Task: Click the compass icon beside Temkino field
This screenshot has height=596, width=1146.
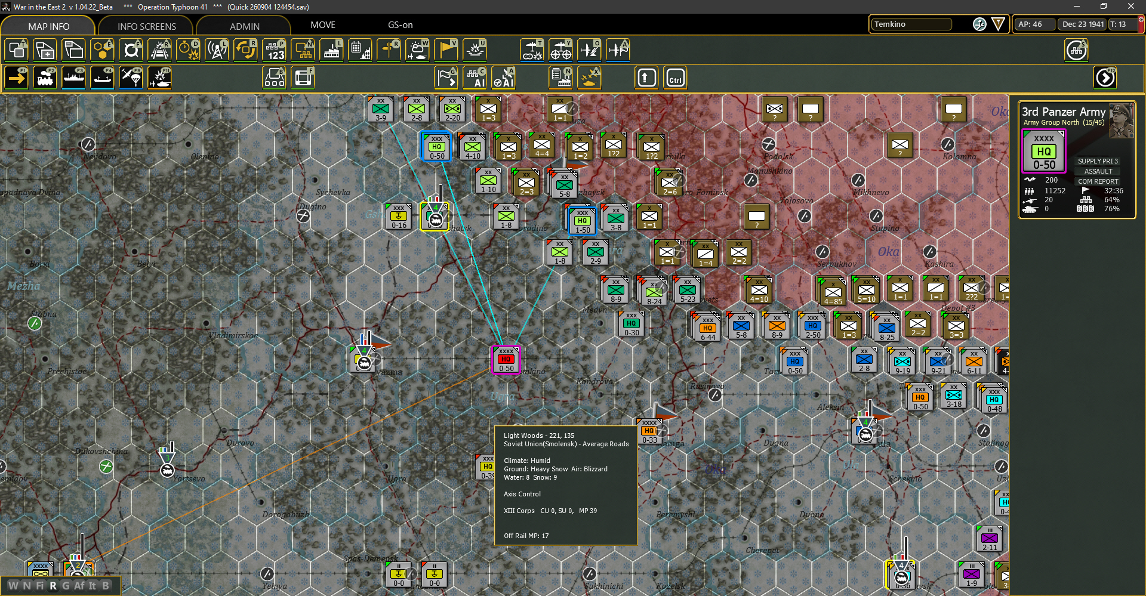Action: [979, 24]
